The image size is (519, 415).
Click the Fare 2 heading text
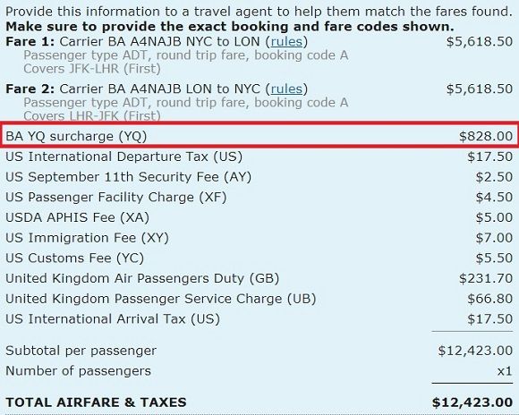click(x=30, y=89)
